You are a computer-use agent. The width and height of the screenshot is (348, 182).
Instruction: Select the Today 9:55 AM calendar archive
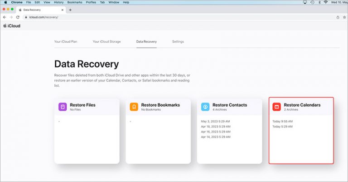[283, 121]
